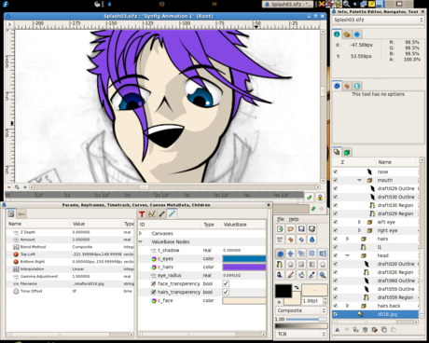Expand the right eye layer group
Viewport: 429px width, 343px height.
tap(359, 230)
